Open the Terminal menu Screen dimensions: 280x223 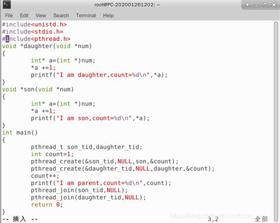coord(86,15)
